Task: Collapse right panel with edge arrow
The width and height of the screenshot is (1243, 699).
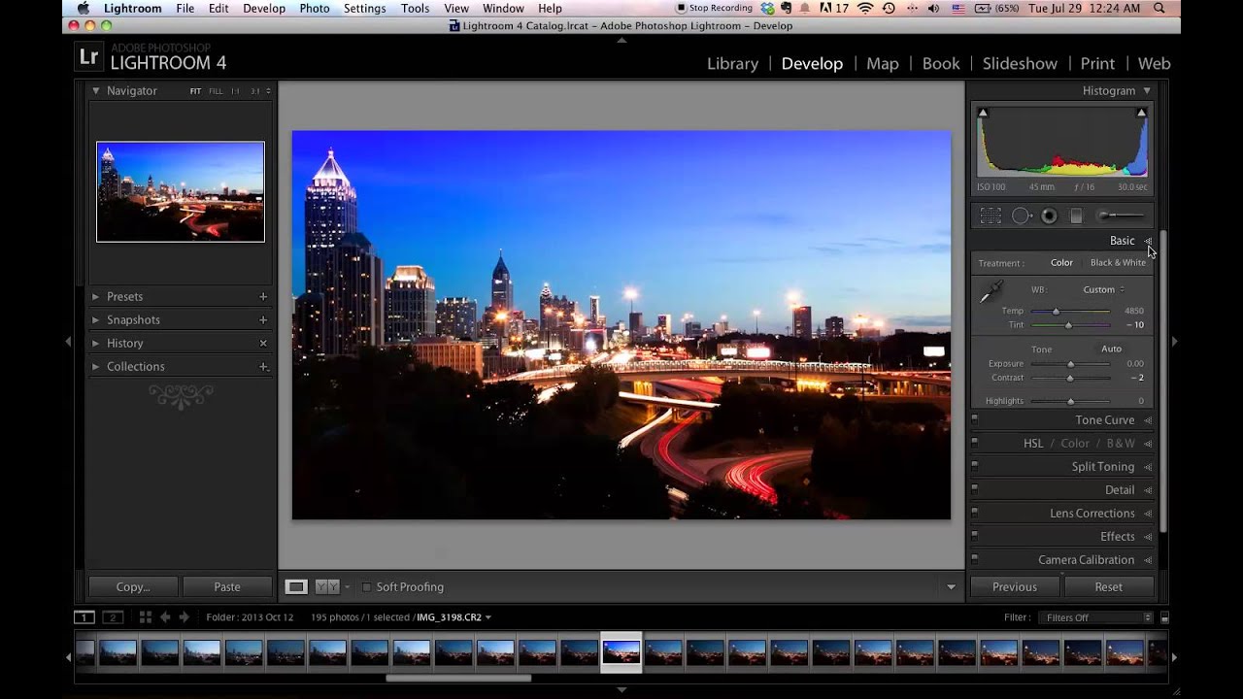Action: [x=1174, y=342]
